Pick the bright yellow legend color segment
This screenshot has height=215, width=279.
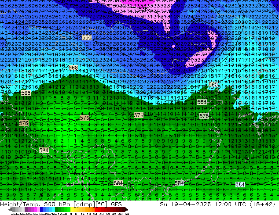72,209
